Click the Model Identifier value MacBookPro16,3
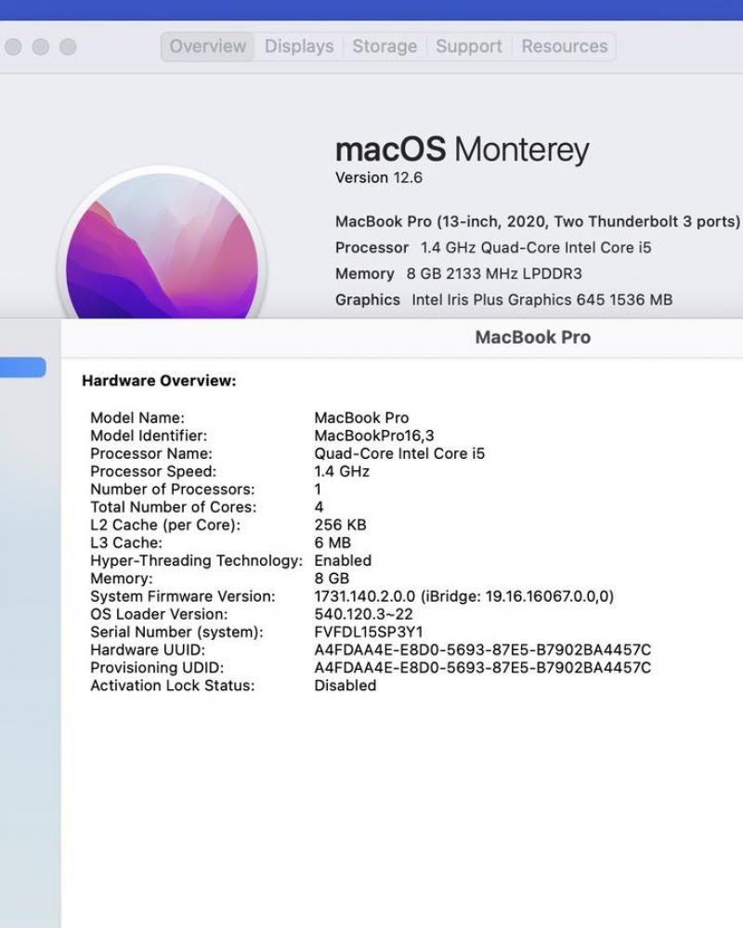 pos(374,436)
